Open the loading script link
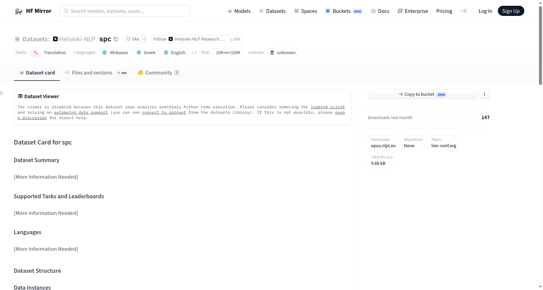 327,107
